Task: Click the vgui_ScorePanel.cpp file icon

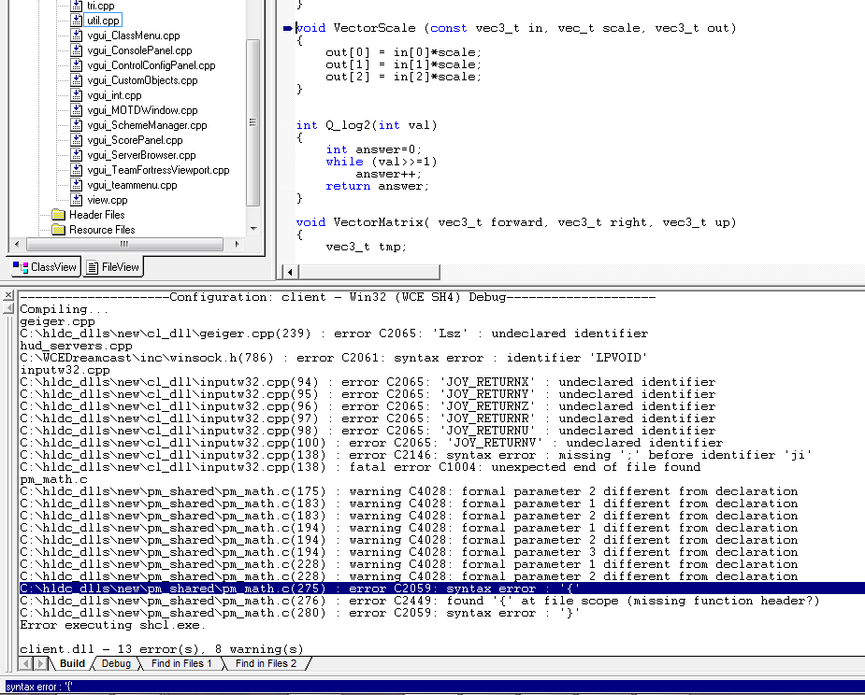Action: point(77,140)
